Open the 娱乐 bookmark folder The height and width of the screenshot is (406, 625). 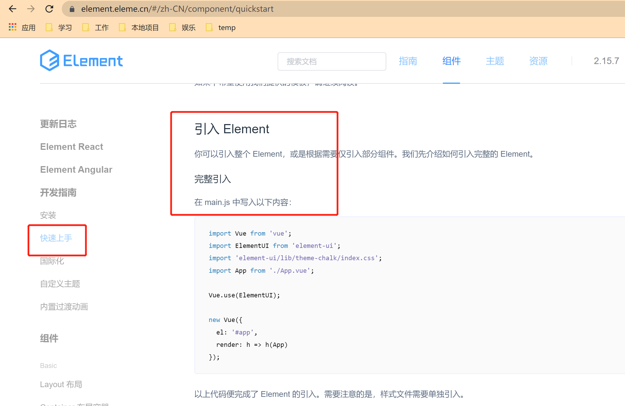click(x=183, y=27)
